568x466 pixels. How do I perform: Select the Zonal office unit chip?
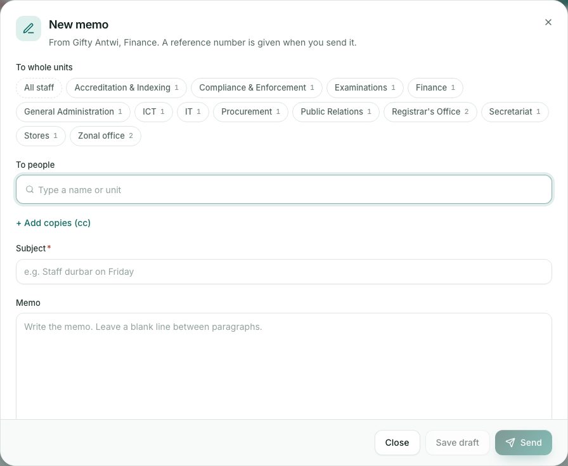[x=105, y=136]
